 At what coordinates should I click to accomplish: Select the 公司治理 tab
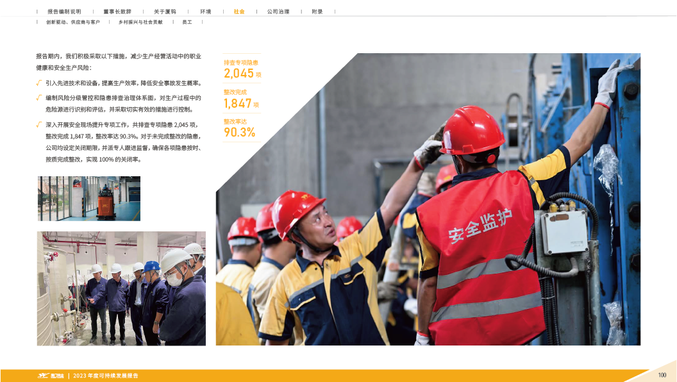pos(278,12)
